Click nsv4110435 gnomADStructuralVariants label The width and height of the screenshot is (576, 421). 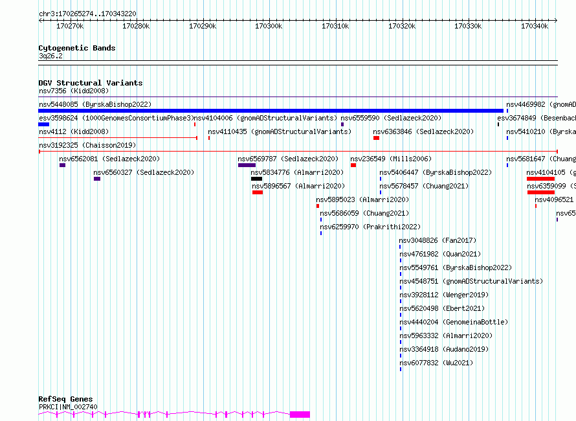[280, 131]
